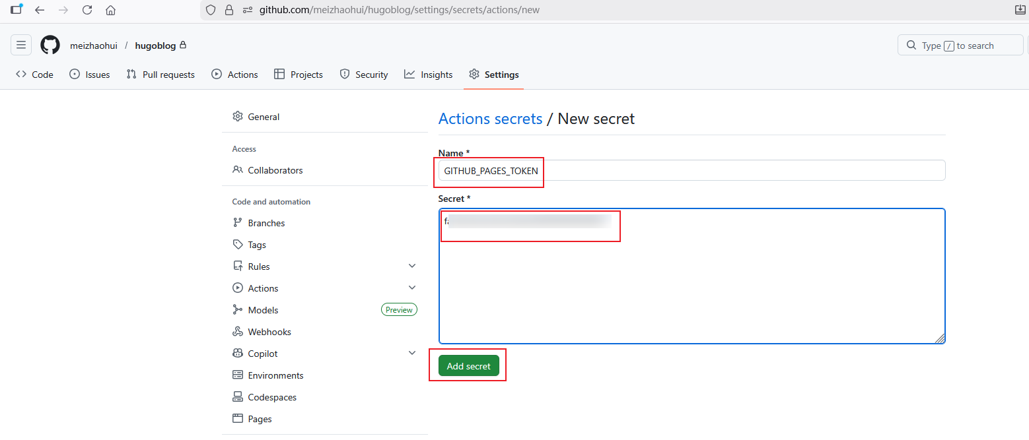Expand the Copilot settings section chevron
The height and width of the screenshot is (440, 1029).
tap(412, 353)
